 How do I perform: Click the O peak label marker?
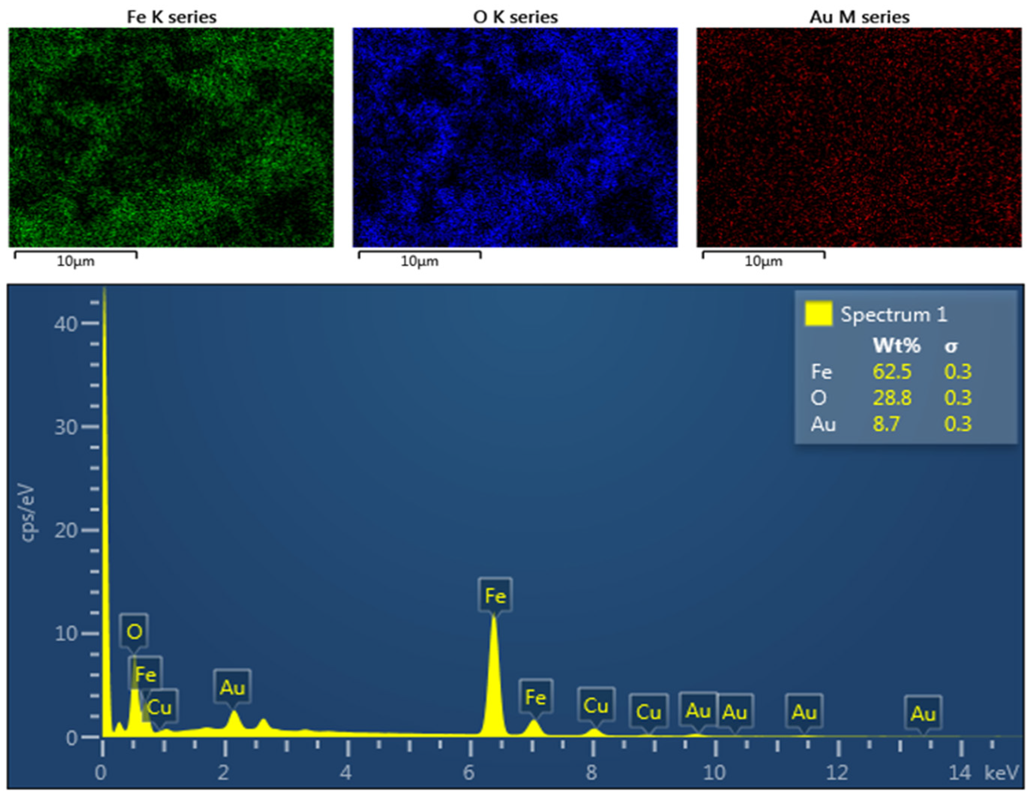(x=134, y=631)
